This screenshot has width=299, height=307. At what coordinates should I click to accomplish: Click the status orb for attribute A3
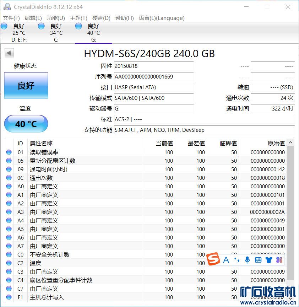click(9, 212)
